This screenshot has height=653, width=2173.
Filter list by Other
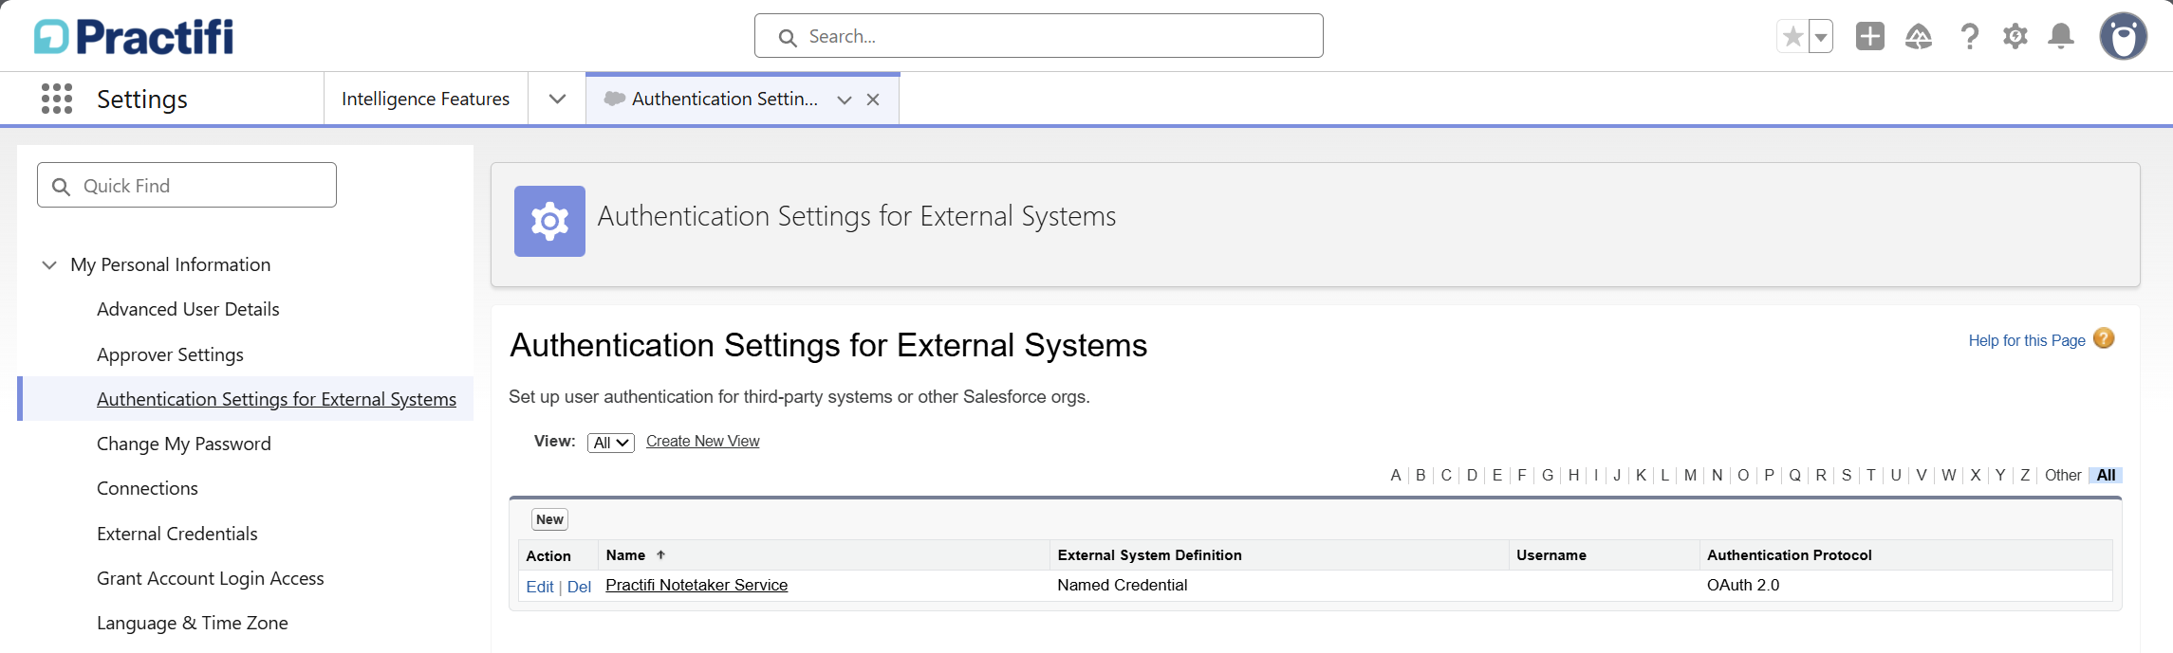coord(2063,475)
